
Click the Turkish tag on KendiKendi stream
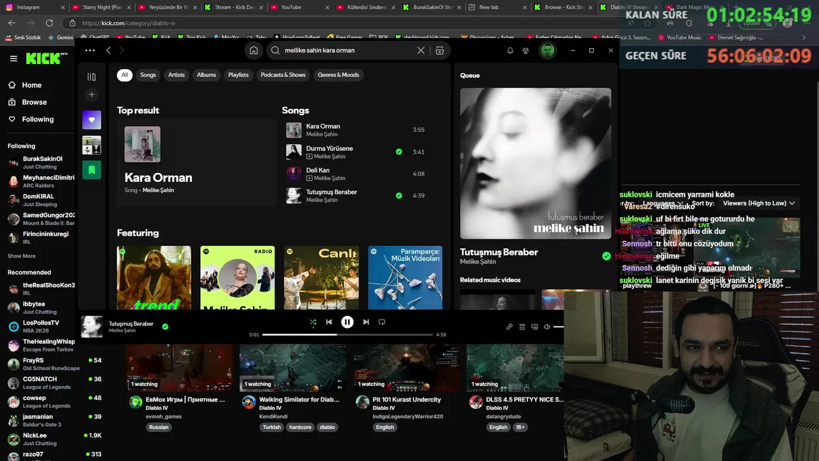[x=271, y=427]
